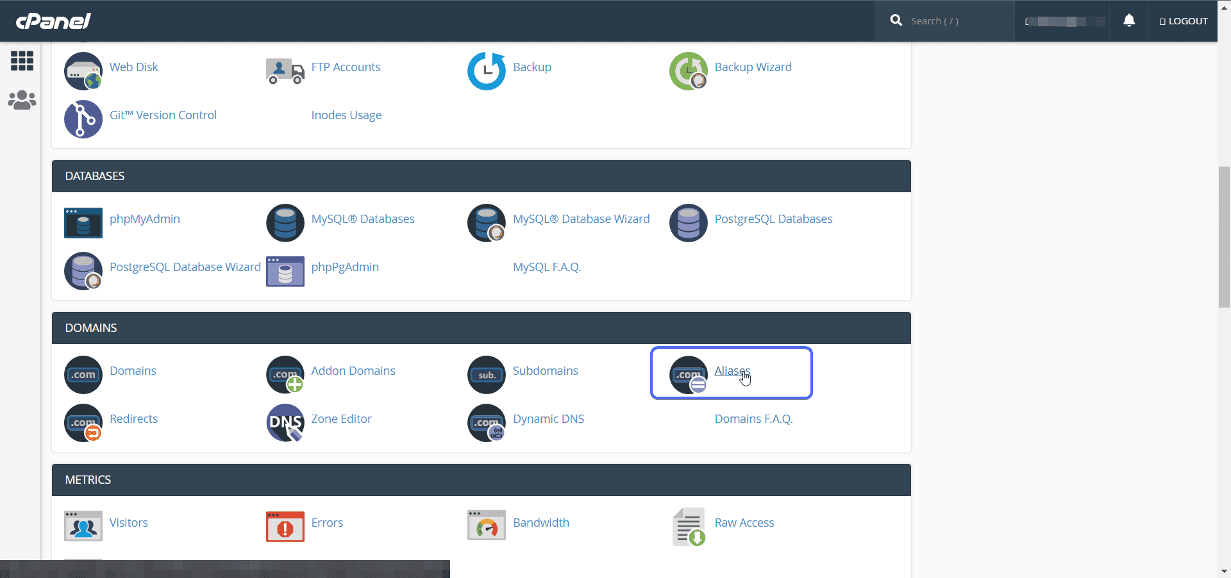Click the Redirects icon

[x=83, y=423]
